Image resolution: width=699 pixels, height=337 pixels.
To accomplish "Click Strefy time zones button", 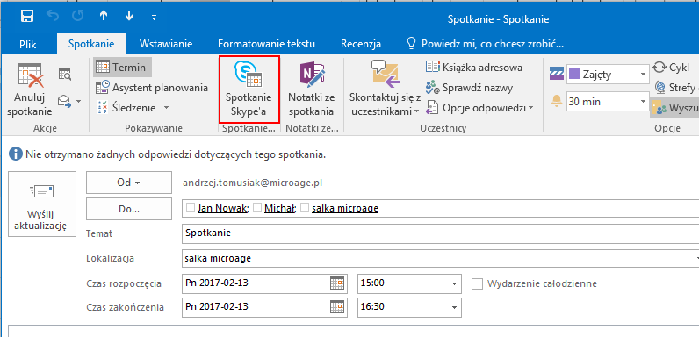I will (x=675, y=88).
